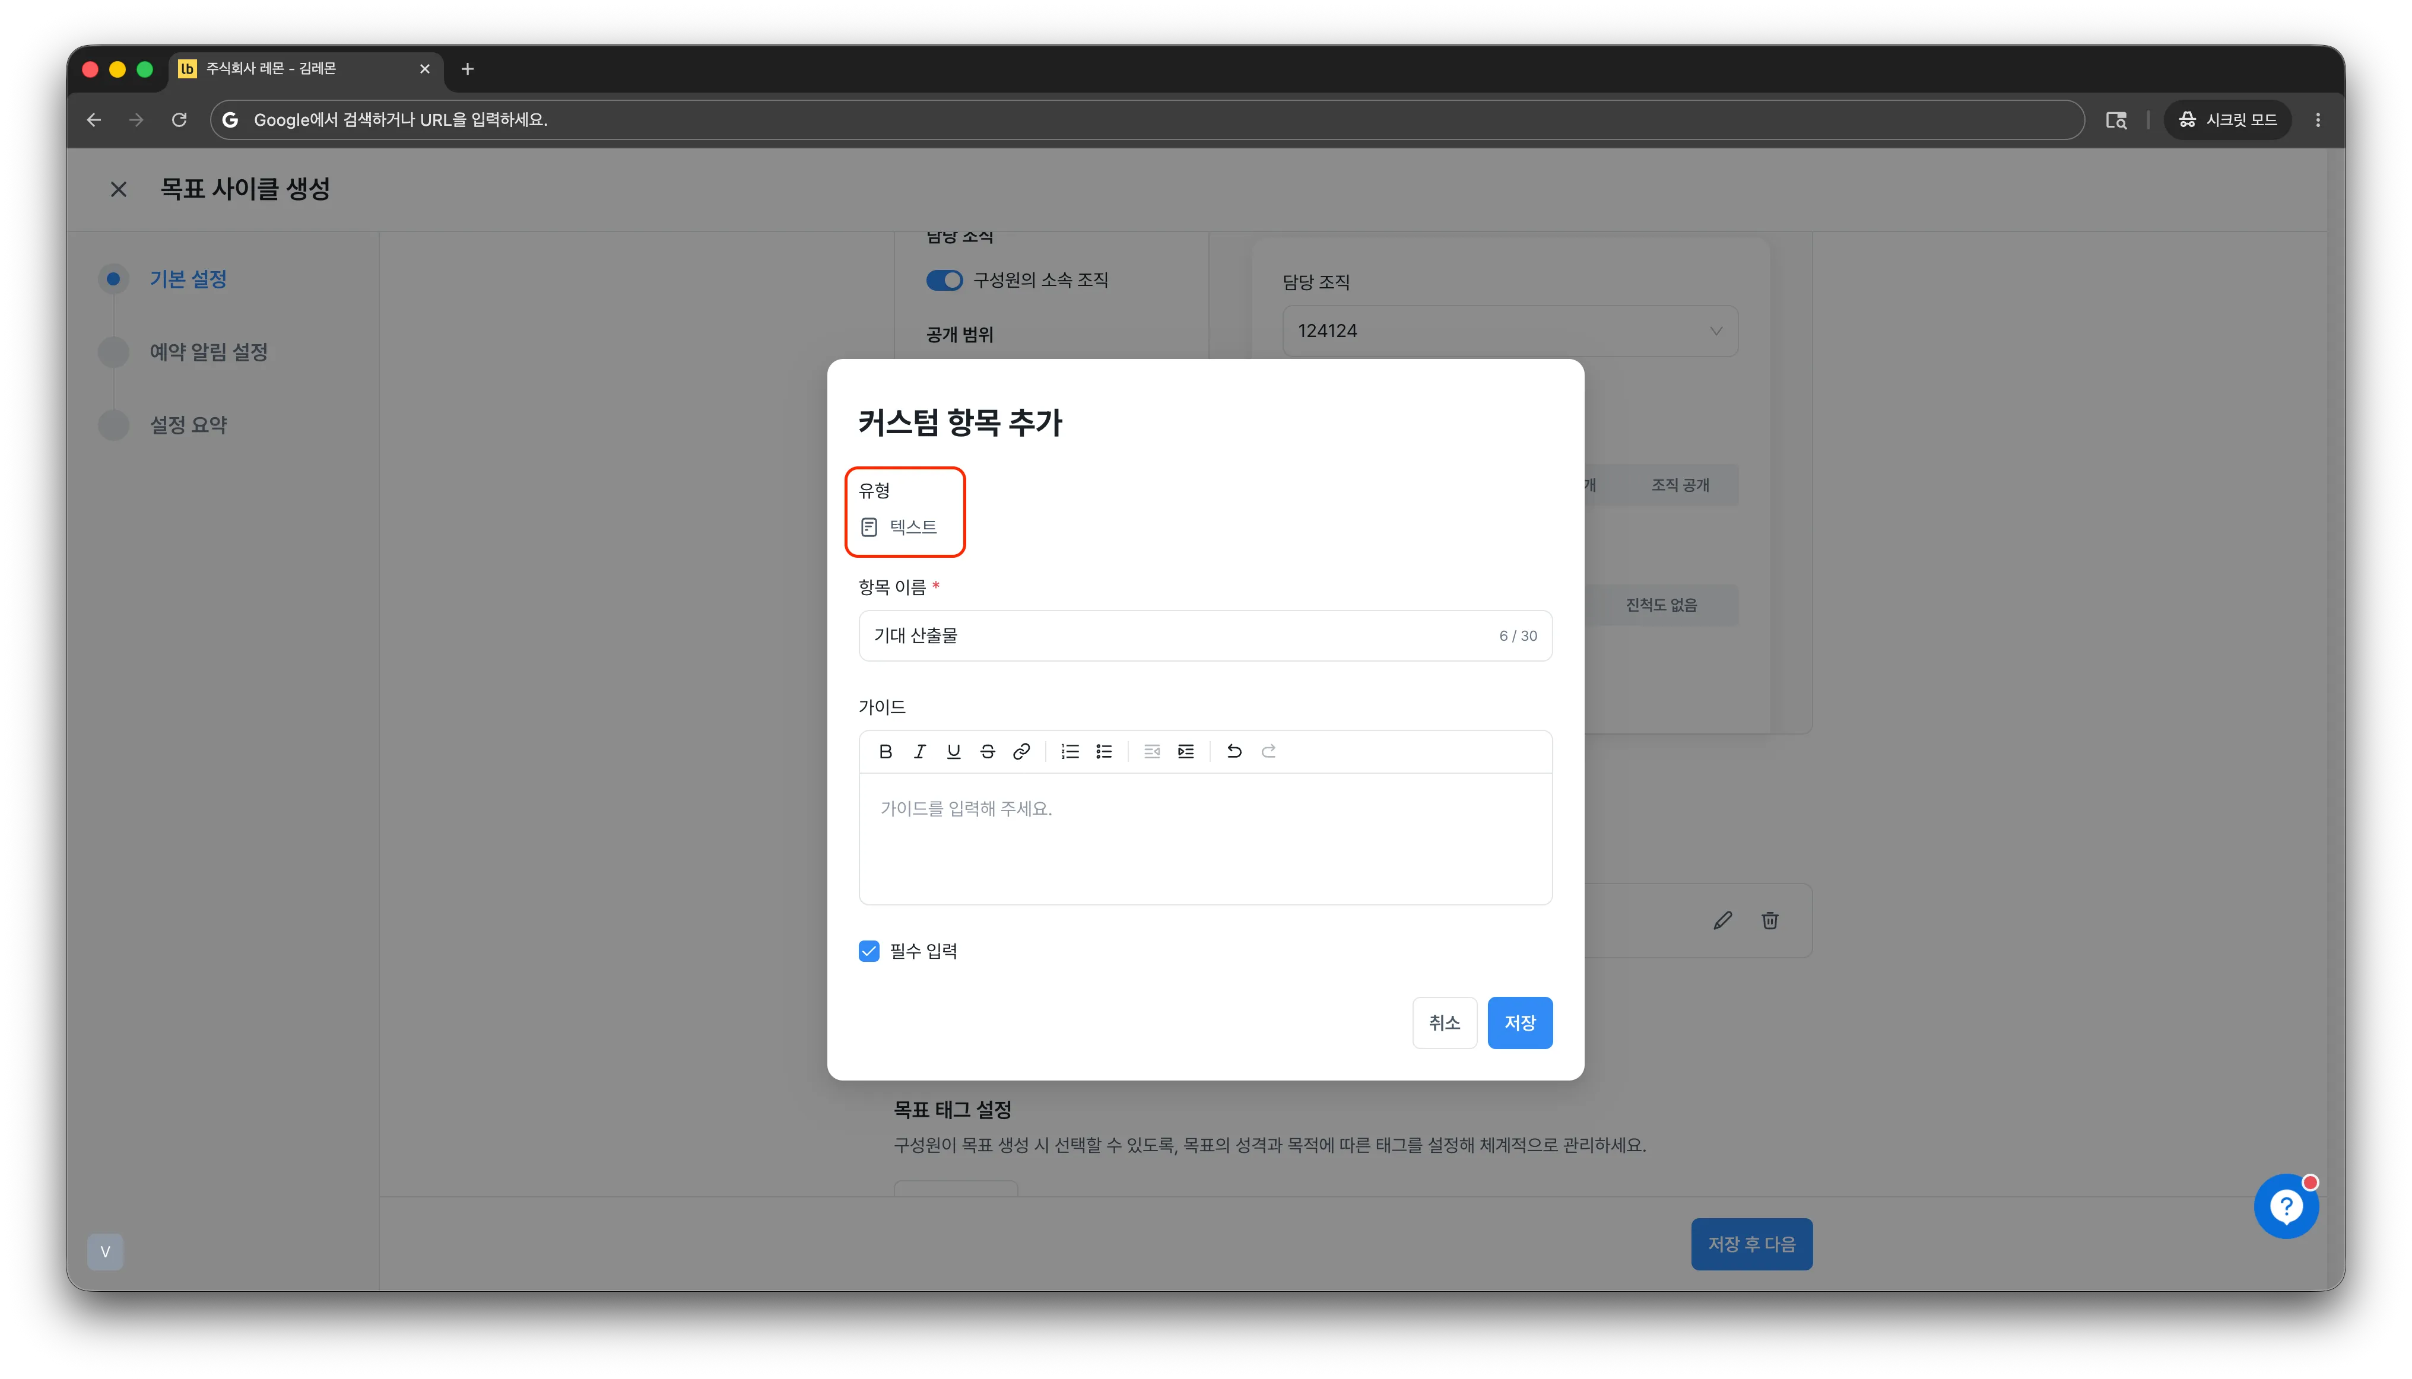
Task: Apply strikethrough in guide editor toolbar
Action: [987, 751]
